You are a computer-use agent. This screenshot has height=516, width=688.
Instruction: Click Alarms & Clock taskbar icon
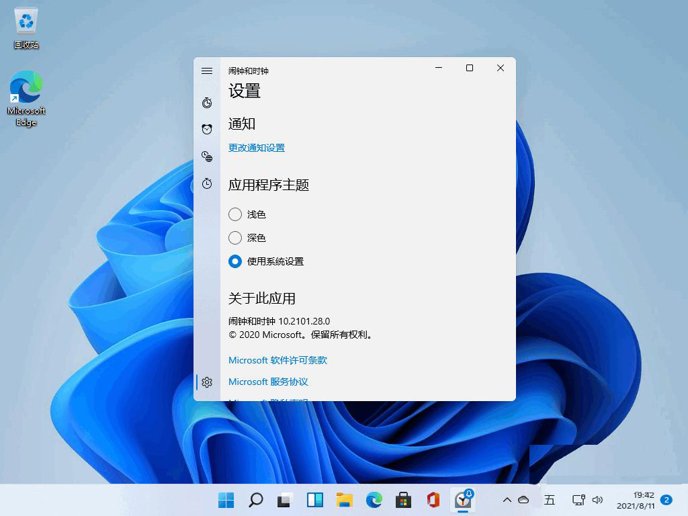coord(463,500)
